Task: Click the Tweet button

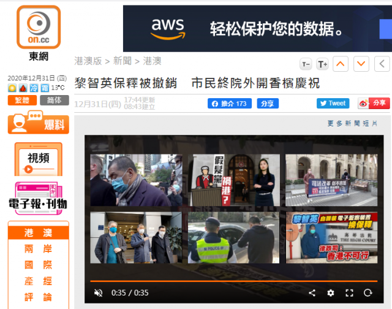Action: point(333,104)
